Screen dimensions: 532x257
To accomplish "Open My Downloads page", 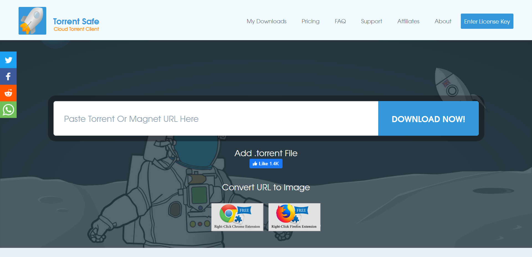I will [267, 21].
